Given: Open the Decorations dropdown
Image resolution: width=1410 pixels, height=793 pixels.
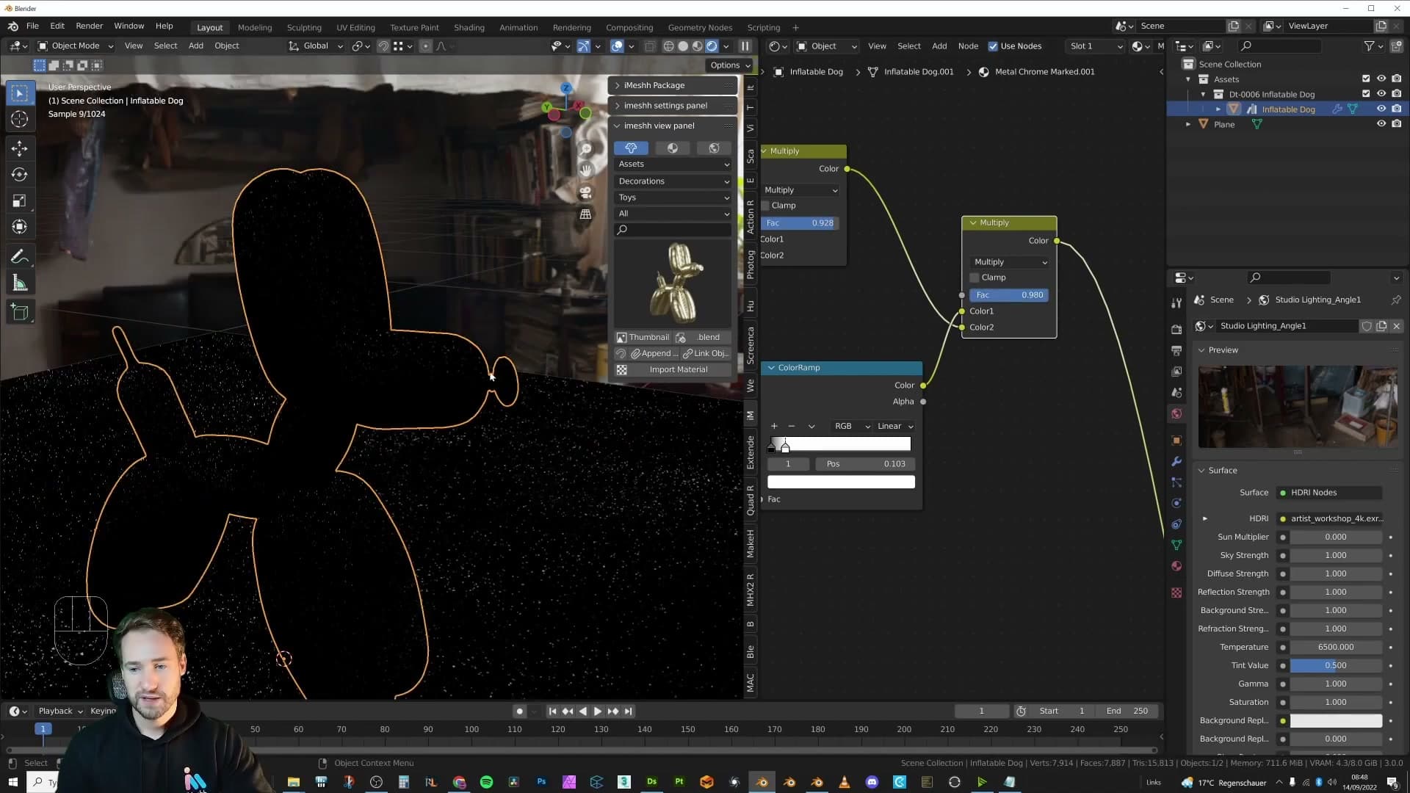Looking at the screenshot, I should [x=673, y=181].
